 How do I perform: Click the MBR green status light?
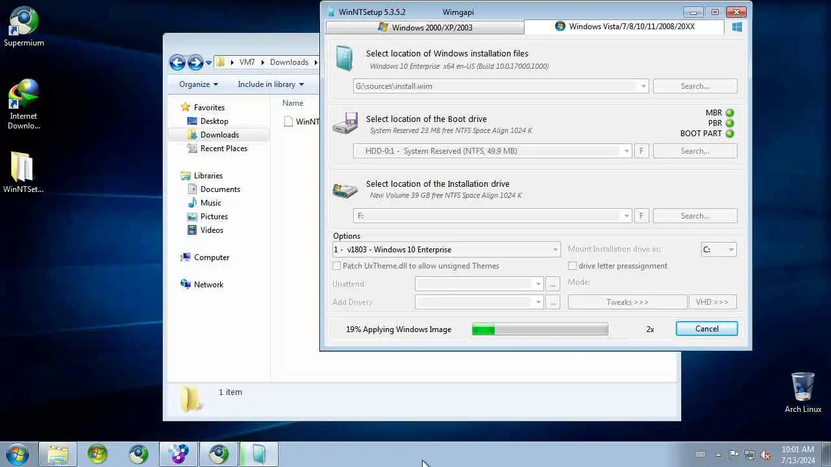tap(730, 113)
